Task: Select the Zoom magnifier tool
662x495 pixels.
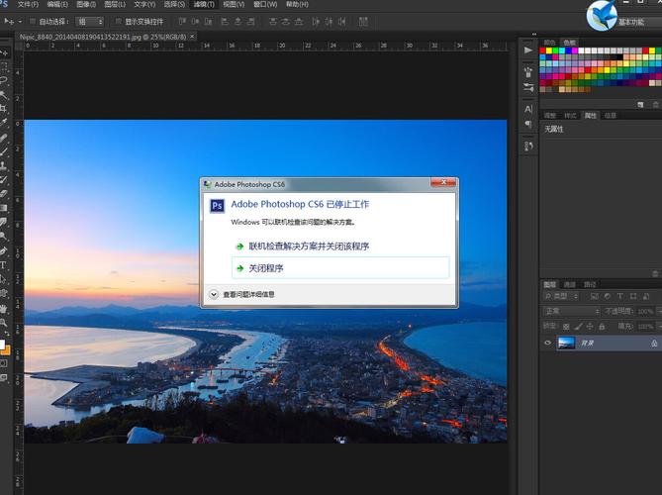Action: click(3, 323)
